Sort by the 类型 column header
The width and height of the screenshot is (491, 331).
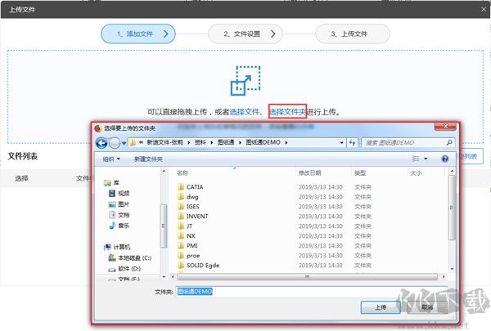point(360,173)
